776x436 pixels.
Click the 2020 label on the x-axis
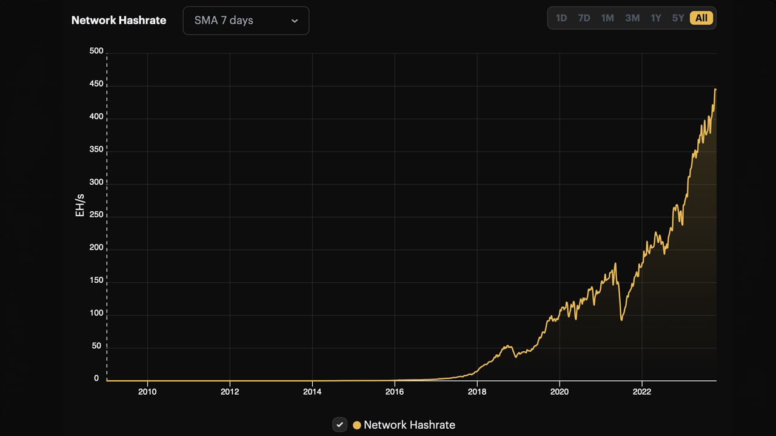point(559,392)
